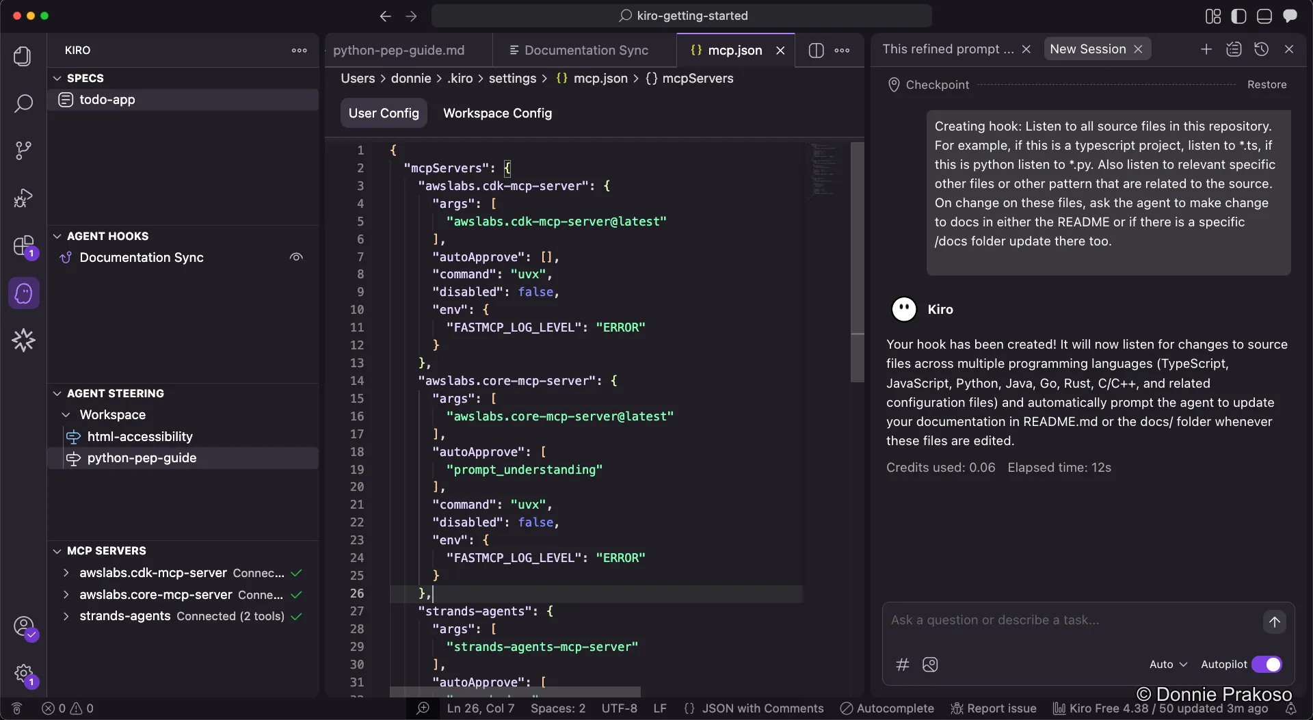Click Restore on the checkpoint
Image resolution: width=1313 pixels, height=720 pixels.
coord(1266,85)
